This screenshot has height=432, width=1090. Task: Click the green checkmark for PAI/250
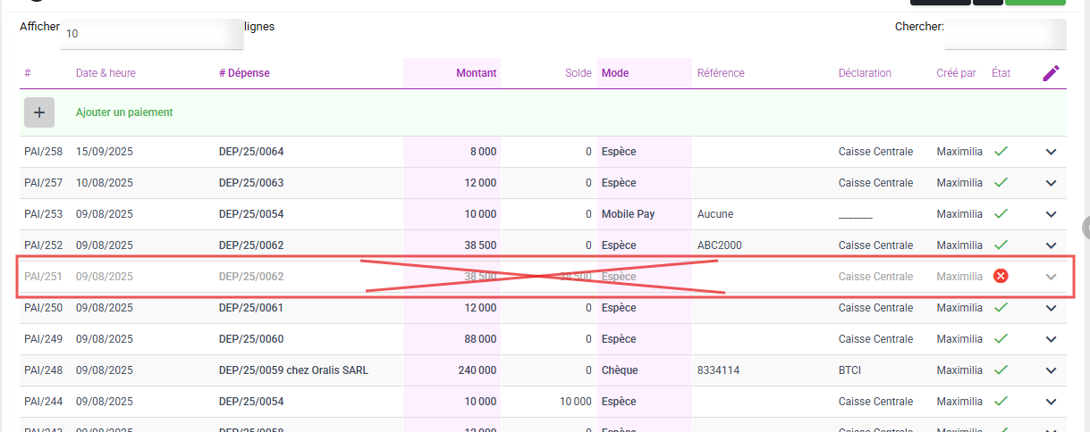(x=1001, y=308)
